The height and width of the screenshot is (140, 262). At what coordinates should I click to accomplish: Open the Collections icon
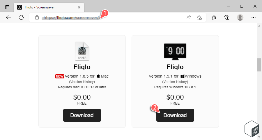[x=227, y=17]
